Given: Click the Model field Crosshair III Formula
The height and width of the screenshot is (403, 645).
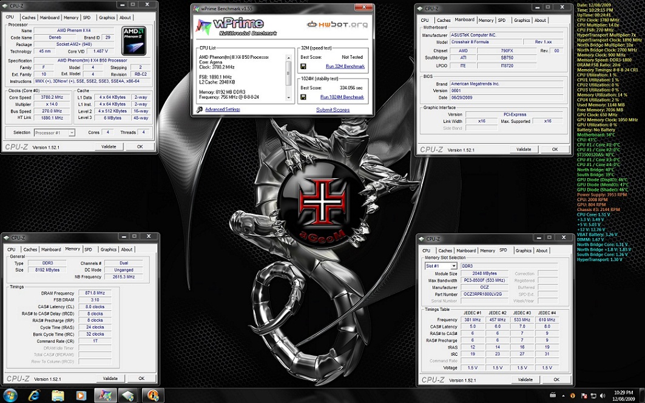Looking at the screenshot, I should coord(485,42).
